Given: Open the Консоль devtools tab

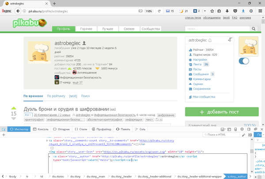Looking at the screenshot, I should tap(41, 129).
